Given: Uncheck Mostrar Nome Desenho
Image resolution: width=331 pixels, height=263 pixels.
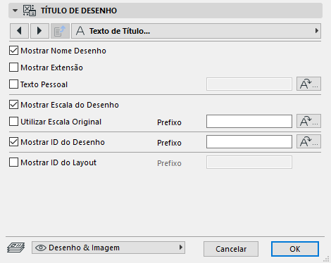Looking at the screenshot, I should pyautogui.click(x=13, y=51).
